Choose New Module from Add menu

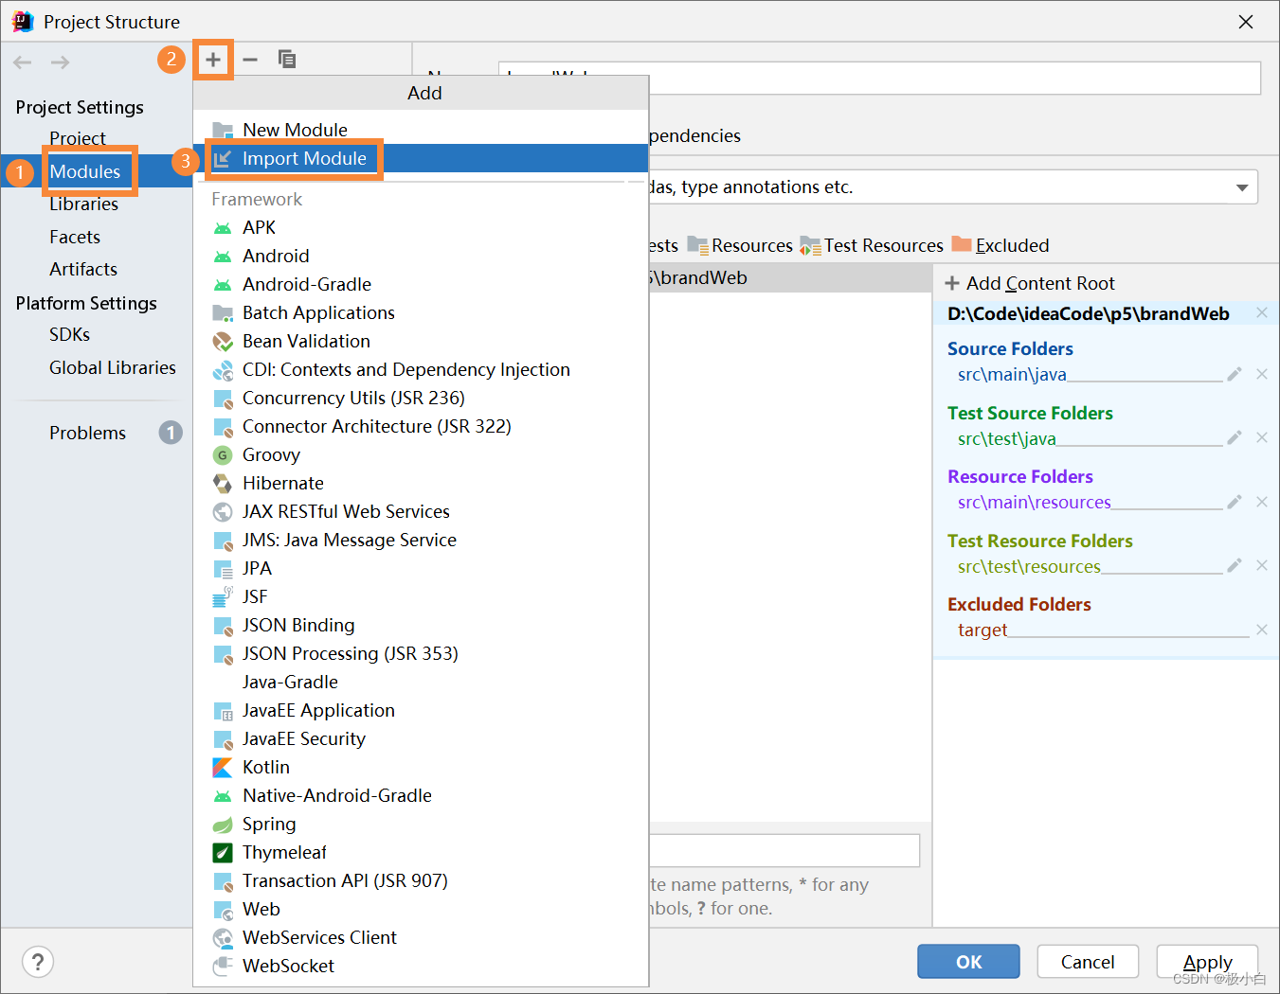[421, 130]
